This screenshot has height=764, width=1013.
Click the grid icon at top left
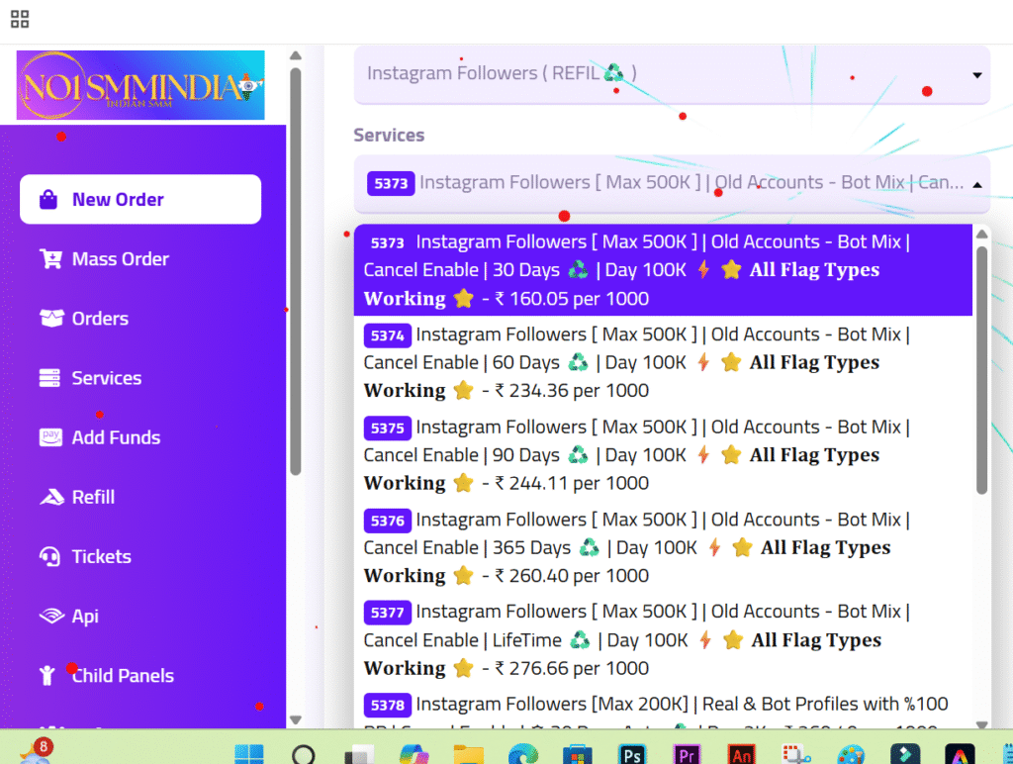20,19
